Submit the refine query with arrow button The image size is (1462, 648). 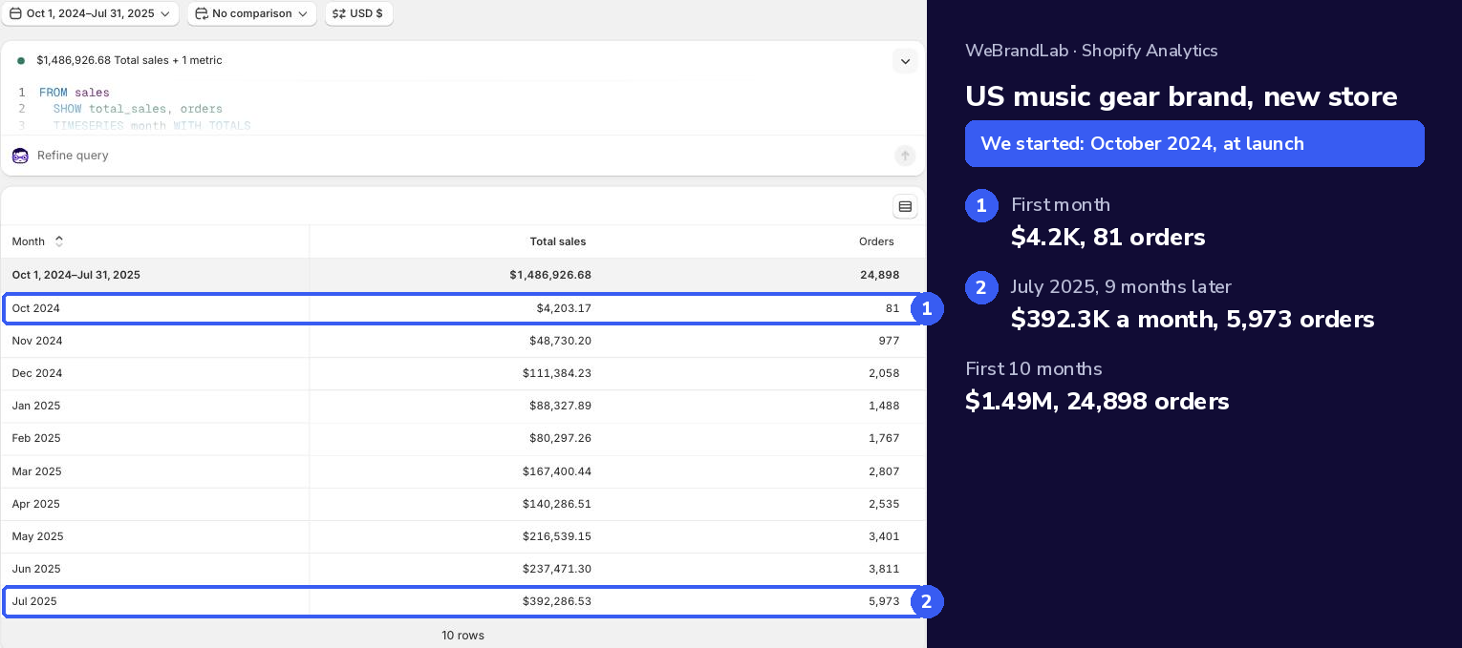point(905,156)
